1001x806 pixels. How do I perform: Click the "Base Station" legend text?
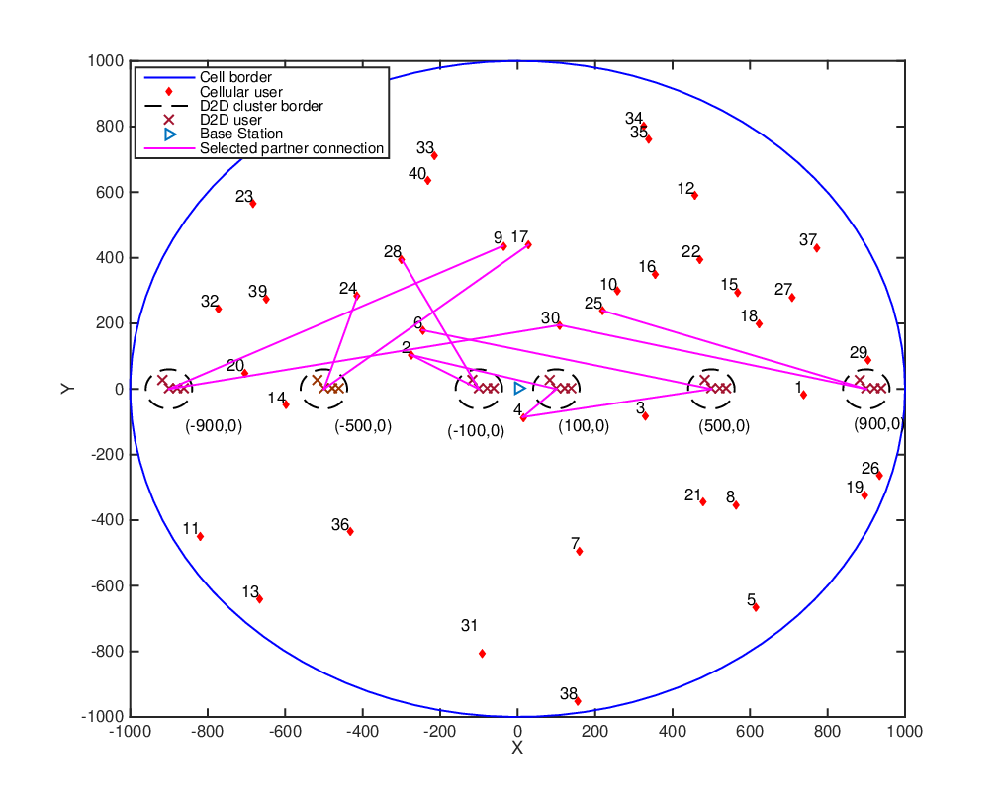pos(240,134)
